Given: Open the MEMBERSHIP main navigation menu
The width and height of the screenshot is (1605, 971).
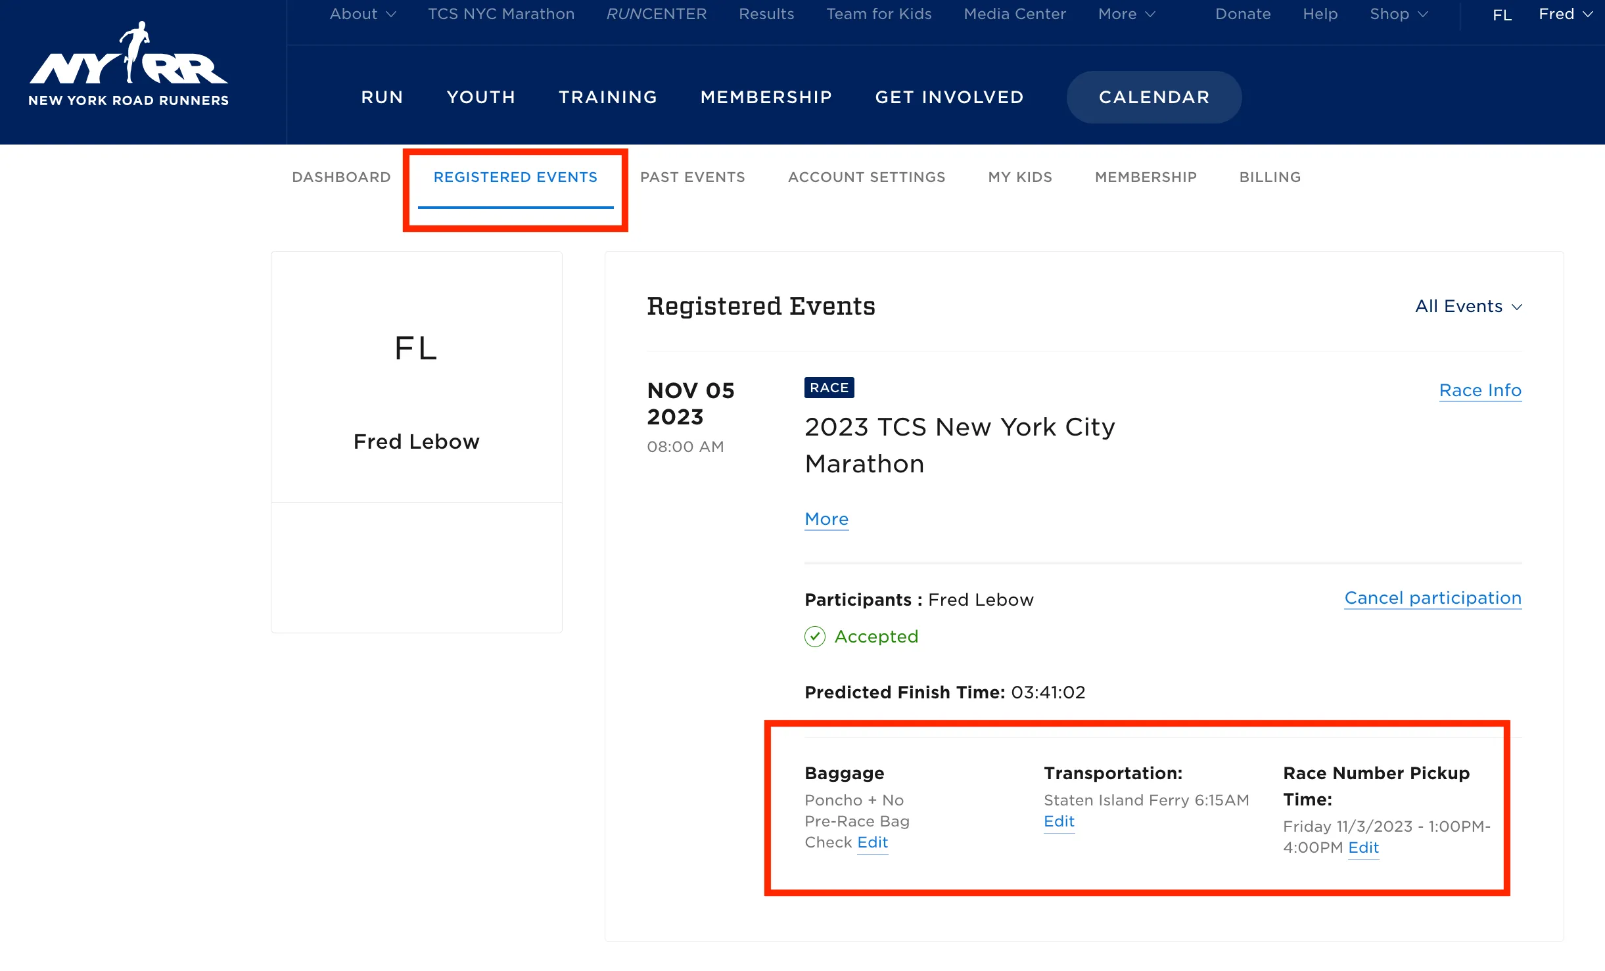Looking at the screenshot, I should coord(766,97).
